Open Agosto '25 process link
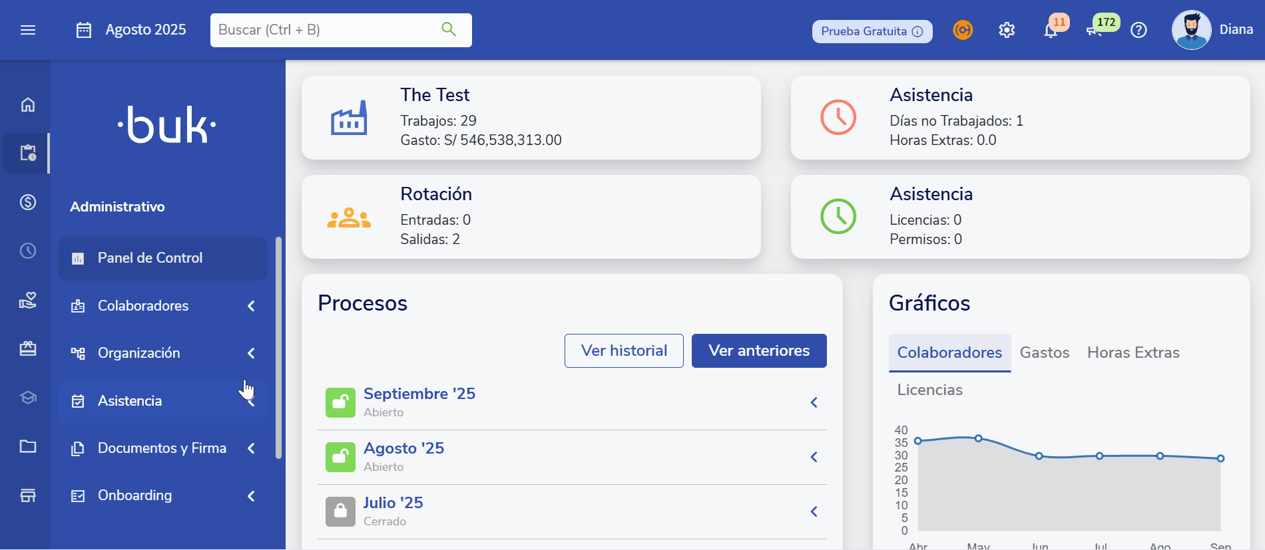1265x550 pixels. point(403,448)
